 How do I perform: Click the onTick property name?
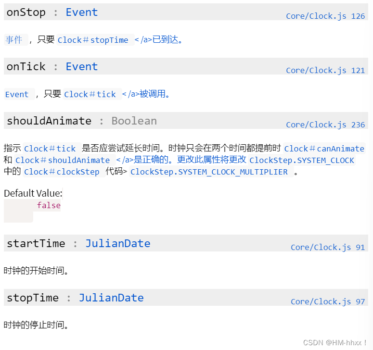coord(26,66)
